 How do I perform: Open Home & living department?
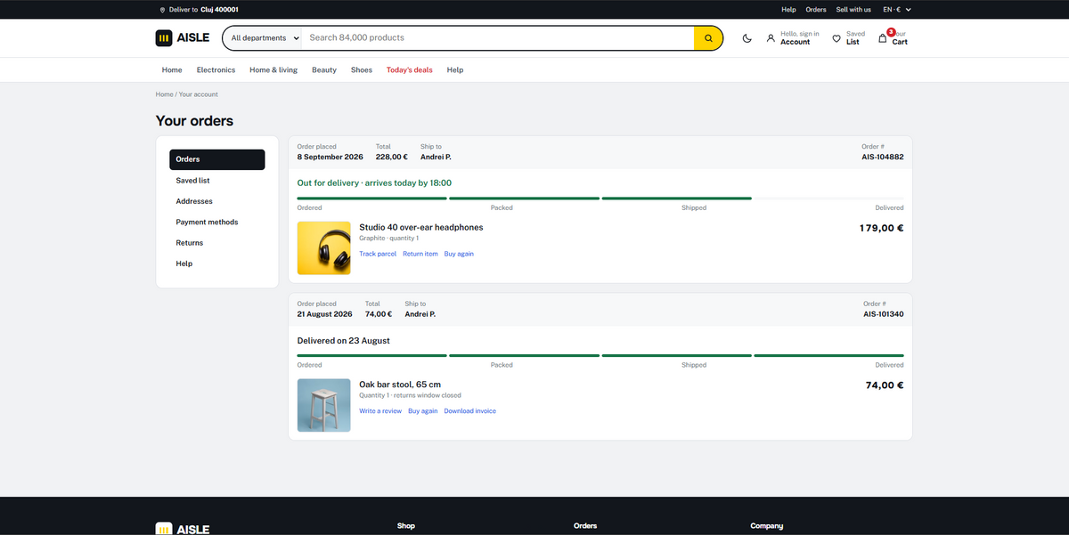(x=273, y=69)
